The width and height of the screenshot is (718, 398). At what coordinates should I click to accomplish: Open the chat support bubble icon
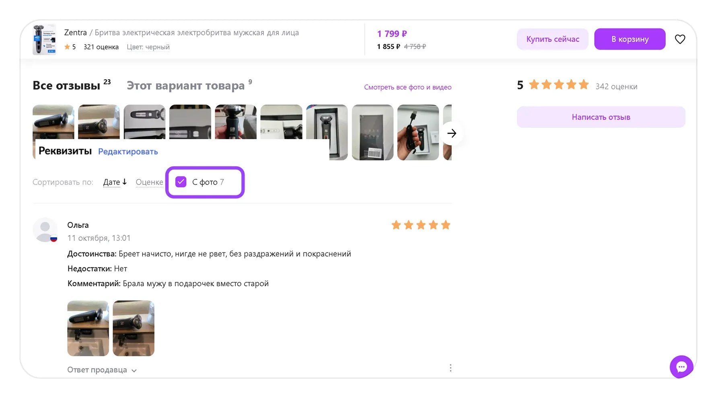pos(681,367)
